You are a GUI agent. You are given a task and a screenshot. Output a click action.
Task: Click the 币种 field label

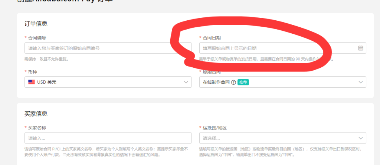33,72
